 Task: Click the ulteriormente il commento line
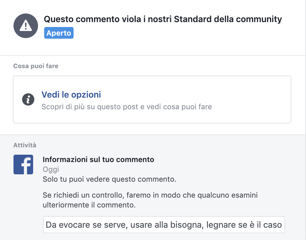pos(89,205)
